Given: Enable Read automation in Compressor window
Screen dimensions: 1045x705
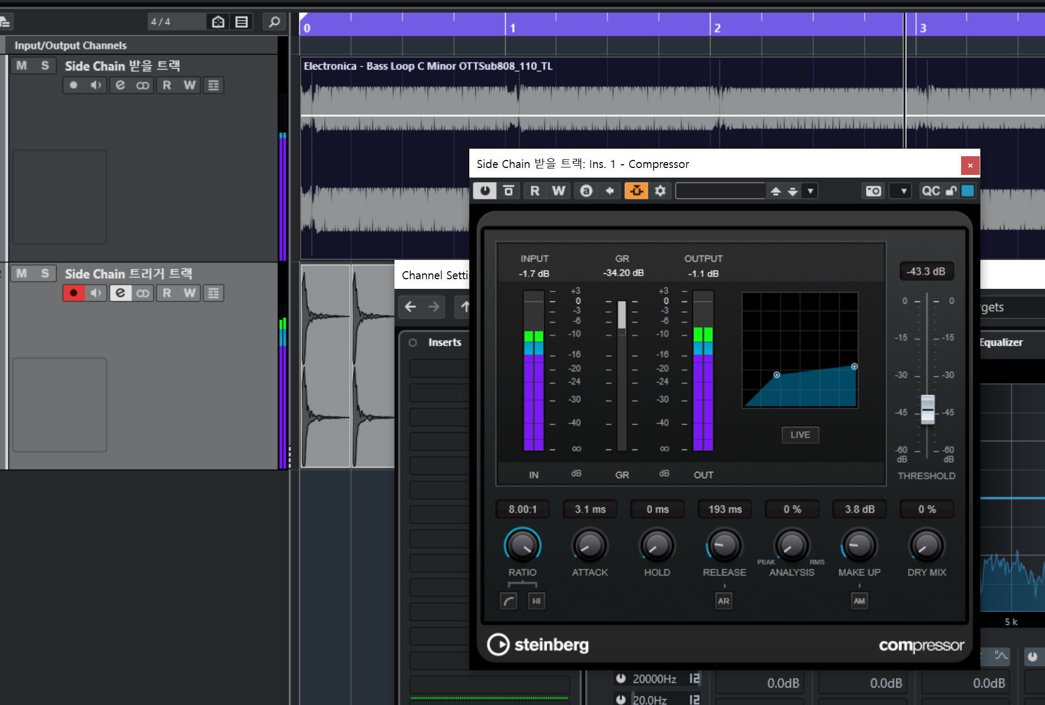Looking at the screenshot, I should pyautogui.click(x=535, y=191).
